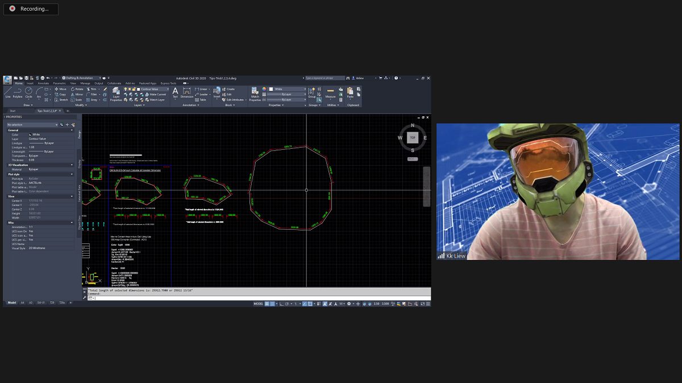Click the Paste clipboard button
This screenshot has height=383, width=682.
pos(350,93)
